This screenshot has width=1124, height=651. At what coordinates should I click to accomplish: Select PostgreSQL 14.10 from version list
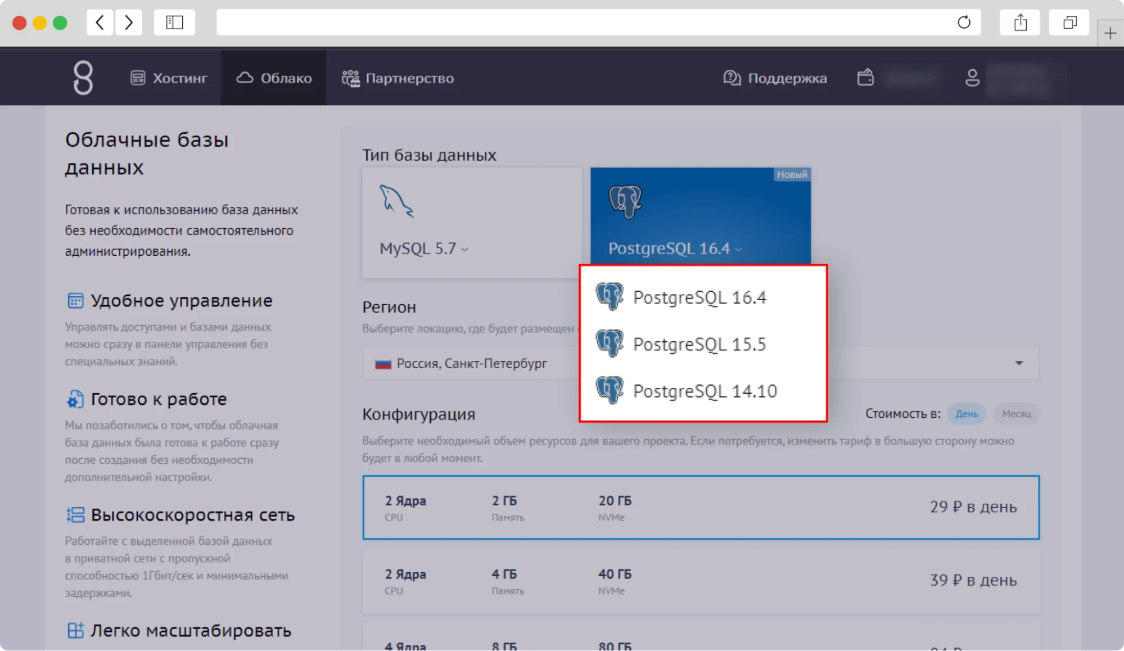(x=705, y=390)
